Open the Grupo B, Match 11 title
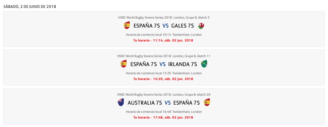Screen dimensions: 328x127 click(x=164, y=56)
